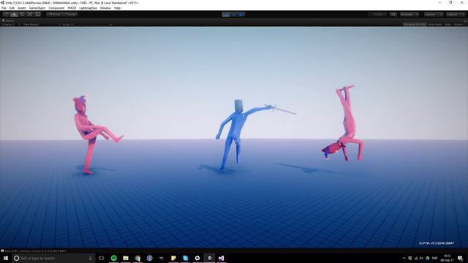This screenshot has width=468, height=263.
Task: Toggle the Pivot/Center handle position button
Action: [x=55, y=15]
